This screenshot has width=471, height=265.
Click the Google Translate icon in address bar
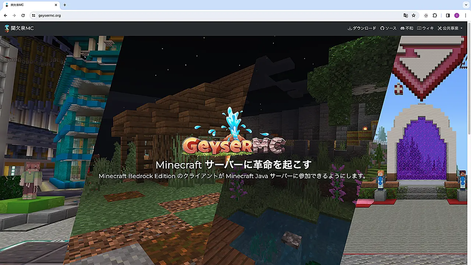pyautogui.click(x=406, y=15)
